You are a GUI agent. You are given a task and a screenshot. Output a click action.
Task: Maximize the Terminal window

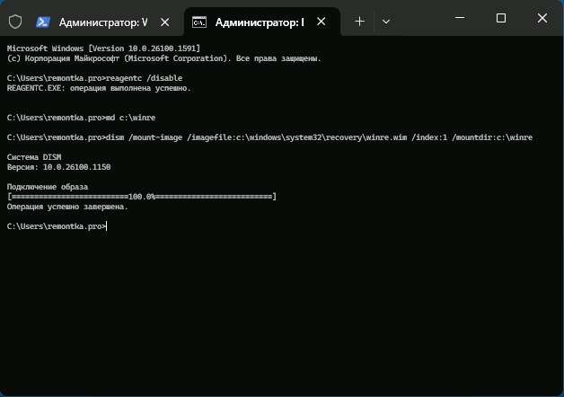pyautogui.click(x=501, y=19)
